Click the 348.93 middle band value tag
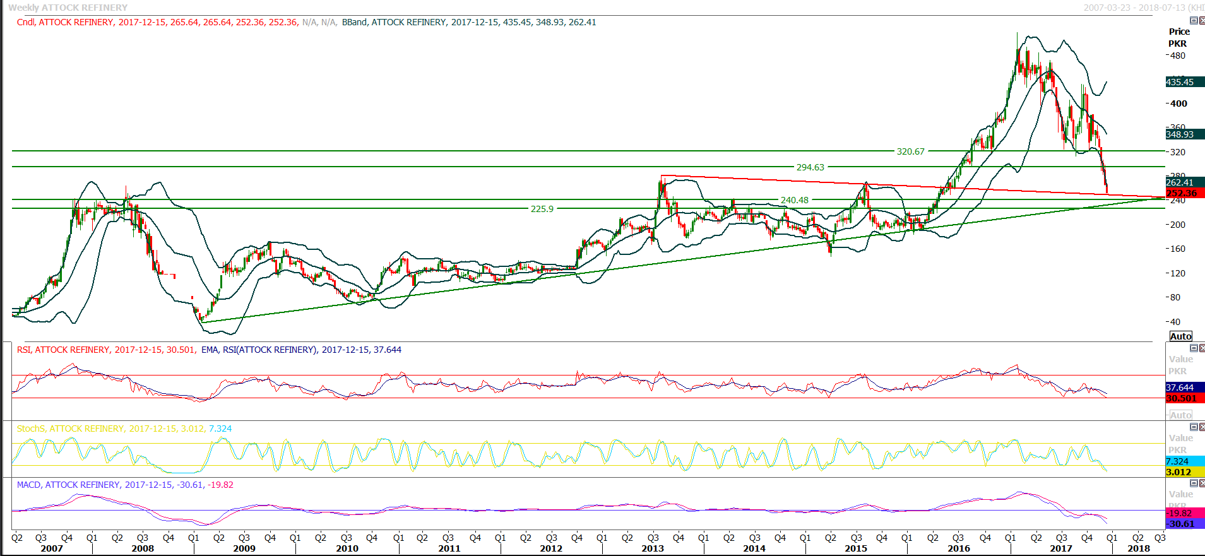 click(1184, 134)
